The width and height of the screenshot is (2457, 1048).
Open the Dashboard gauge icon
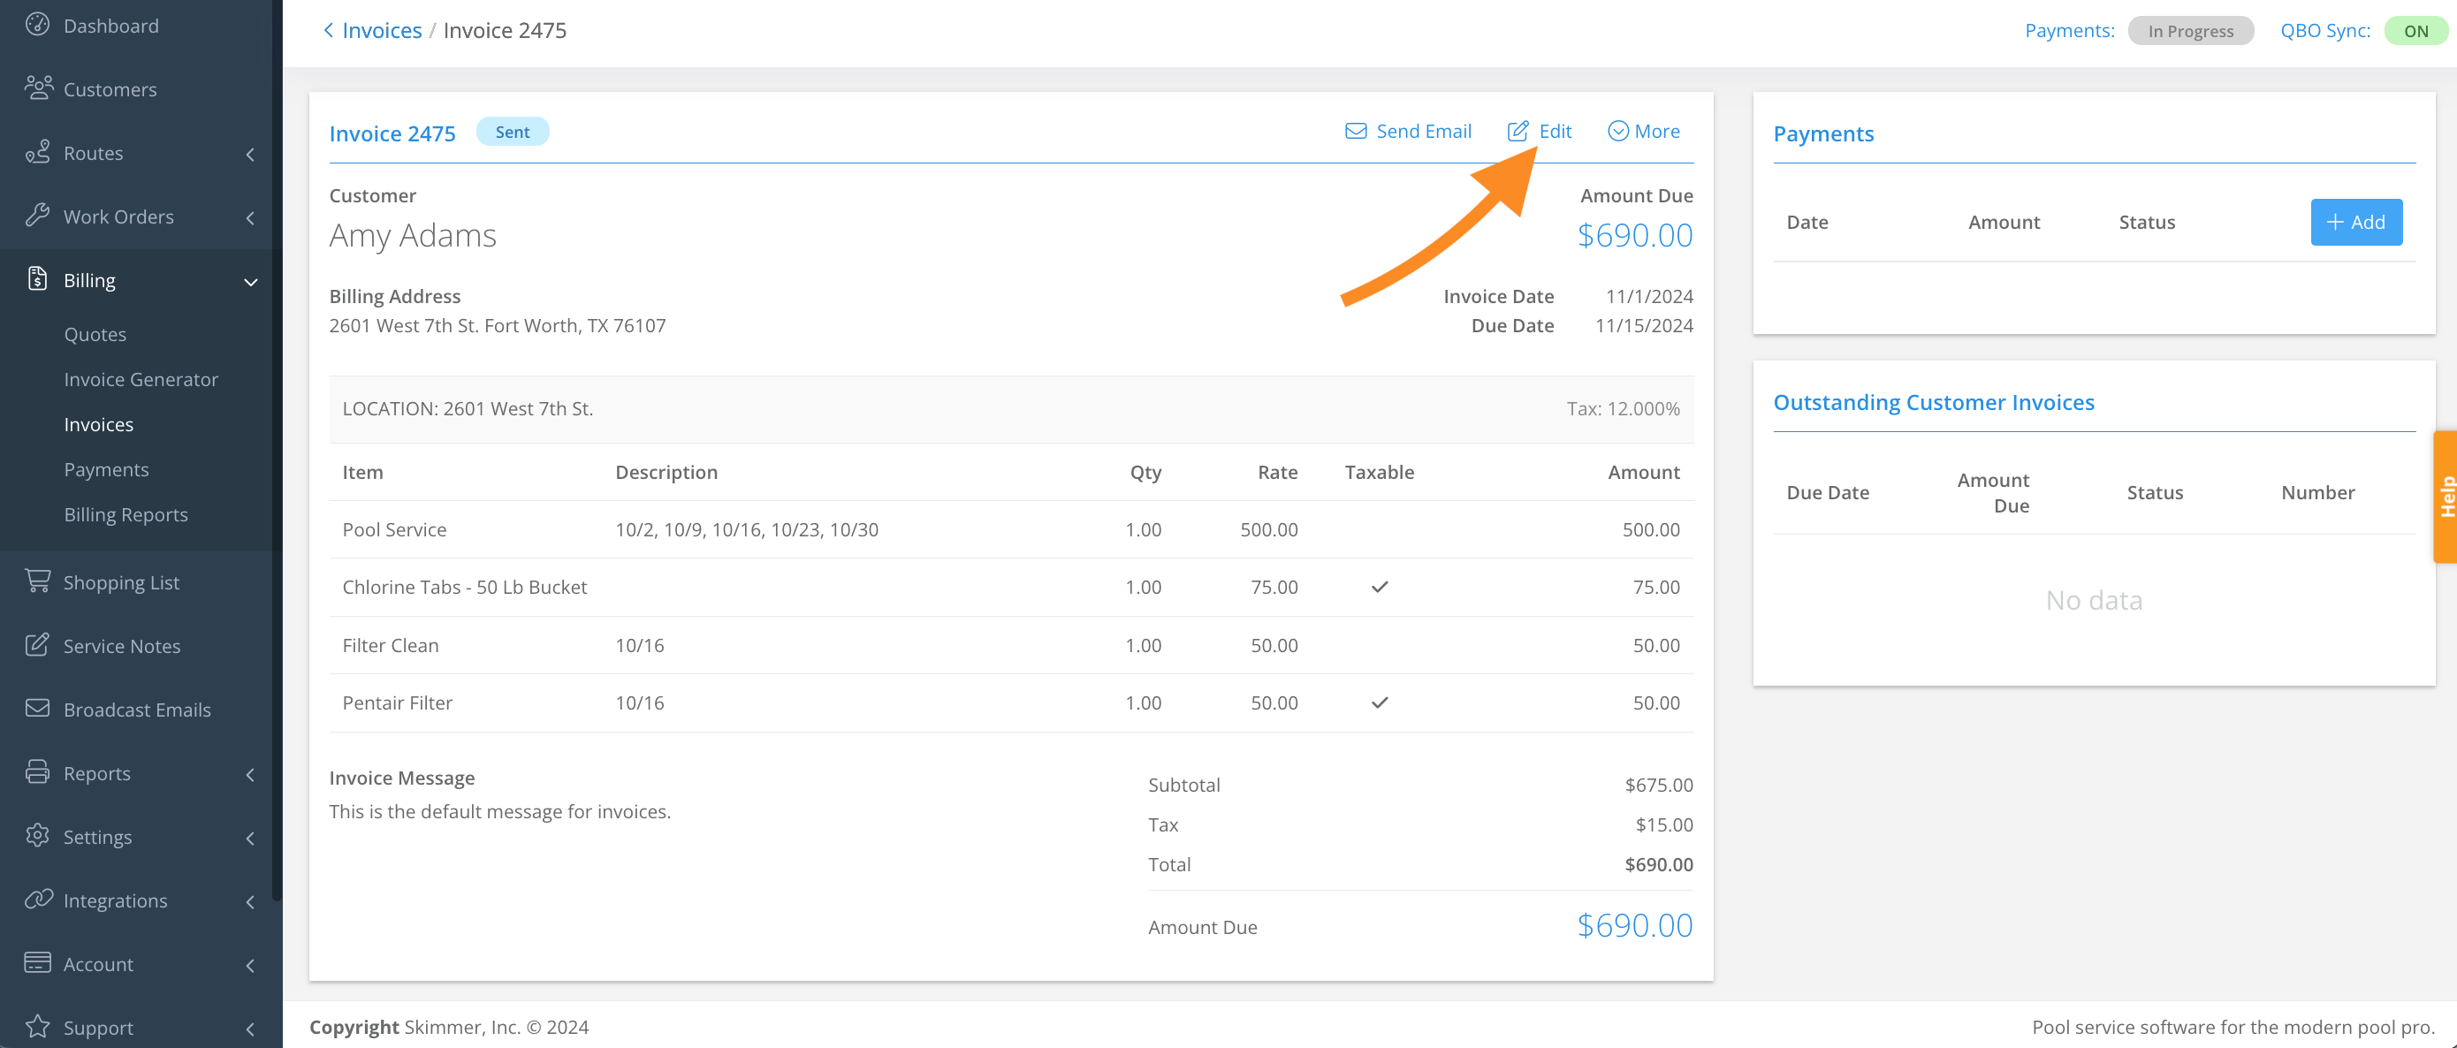tap(37, 25)
